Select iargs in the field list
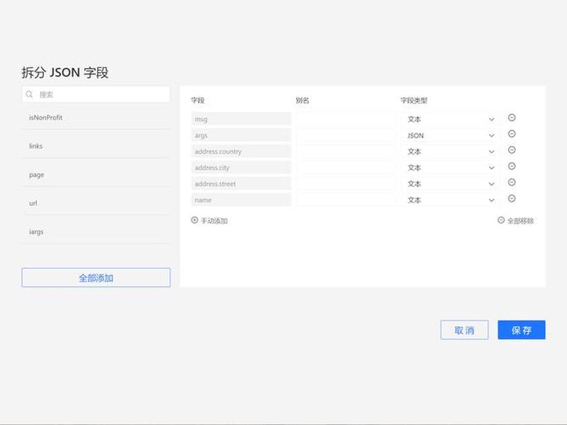The width and height of the screenshot is (567, 425). [96, 232]
